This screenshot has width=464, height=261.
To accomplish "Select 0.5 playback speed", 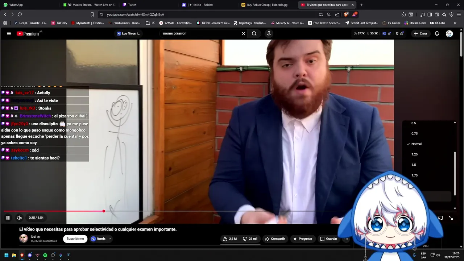I will pyautogui.click(x=414, y=123).
